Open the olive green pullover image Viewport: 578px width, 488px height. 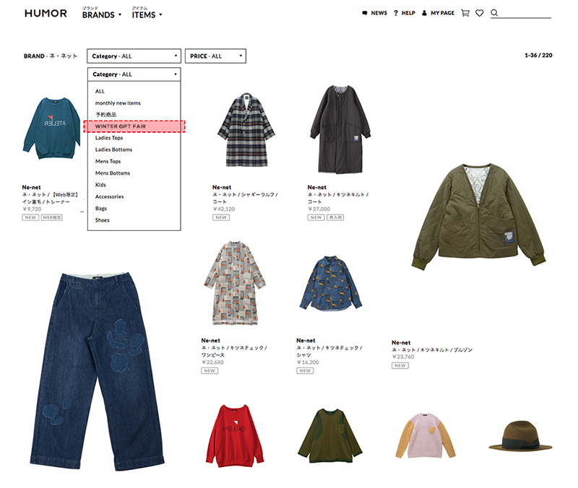(330, 436)
